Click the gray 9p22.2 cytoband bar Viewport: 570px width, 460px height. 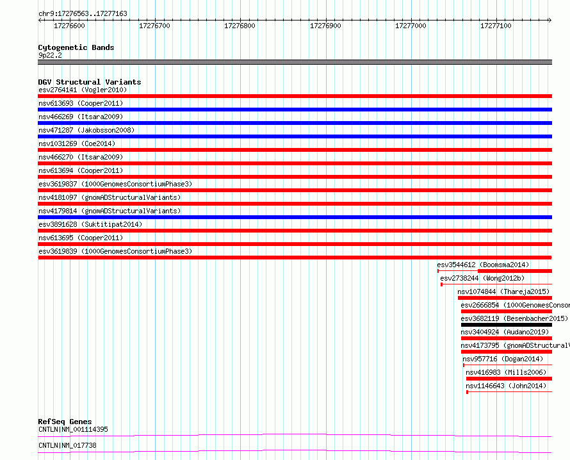click(x=295, y=62)
